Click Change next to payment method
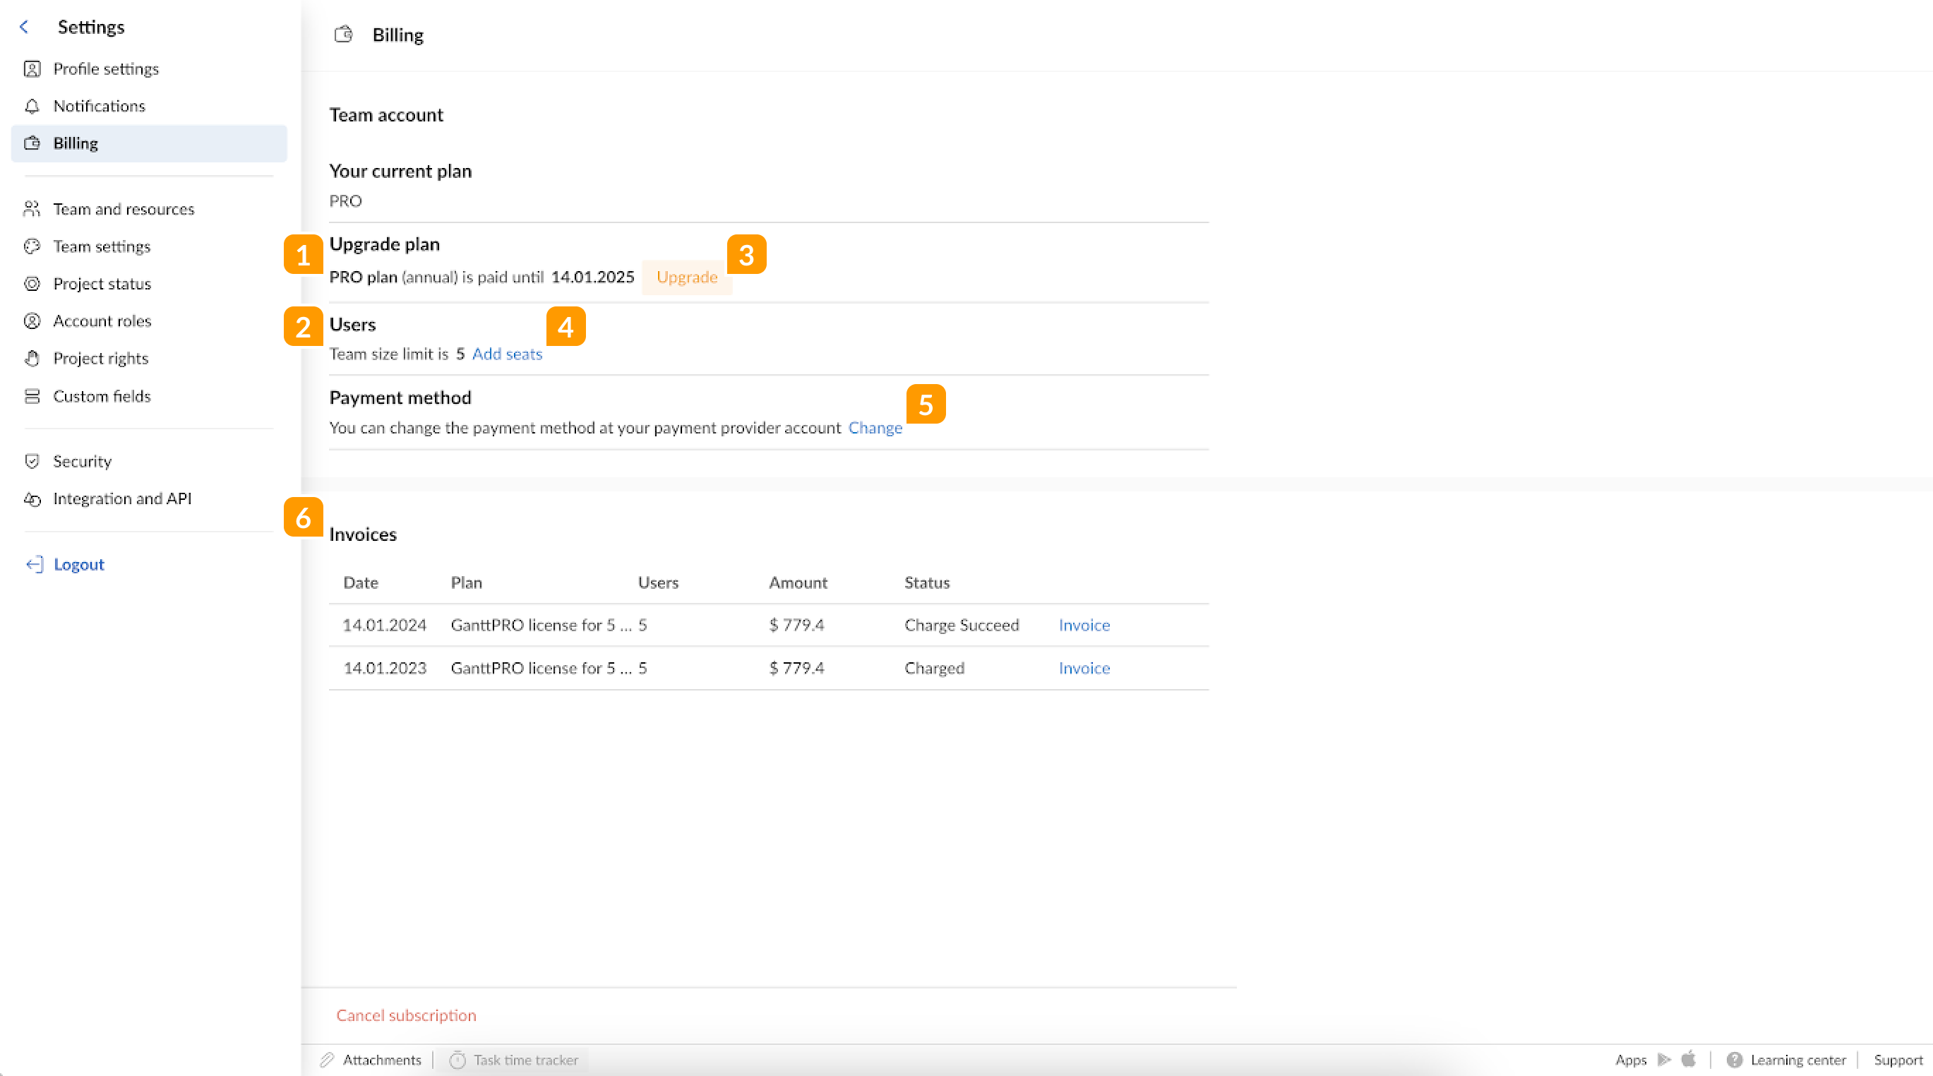The height and width of the screenshot is (1076, 1933). tap(875, 428)
